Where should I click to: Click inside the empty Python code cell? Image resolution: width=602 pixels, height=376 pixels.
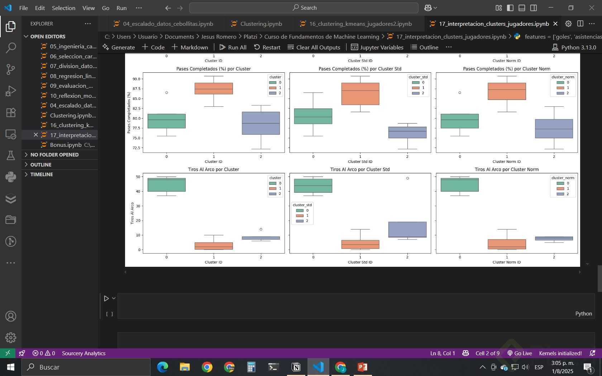coord(356,306)
